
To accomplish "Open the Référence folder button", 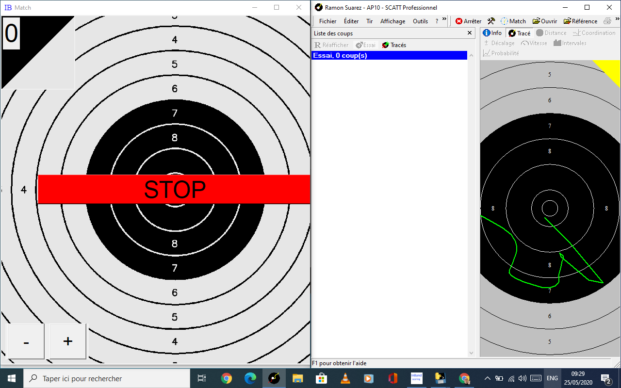I will click(580, 21).
